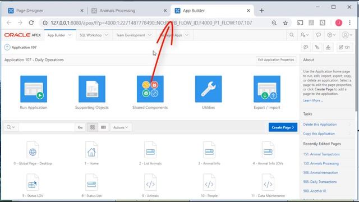
Task: Open the Utilities wrench icon
Action: [x=208, y=89]
